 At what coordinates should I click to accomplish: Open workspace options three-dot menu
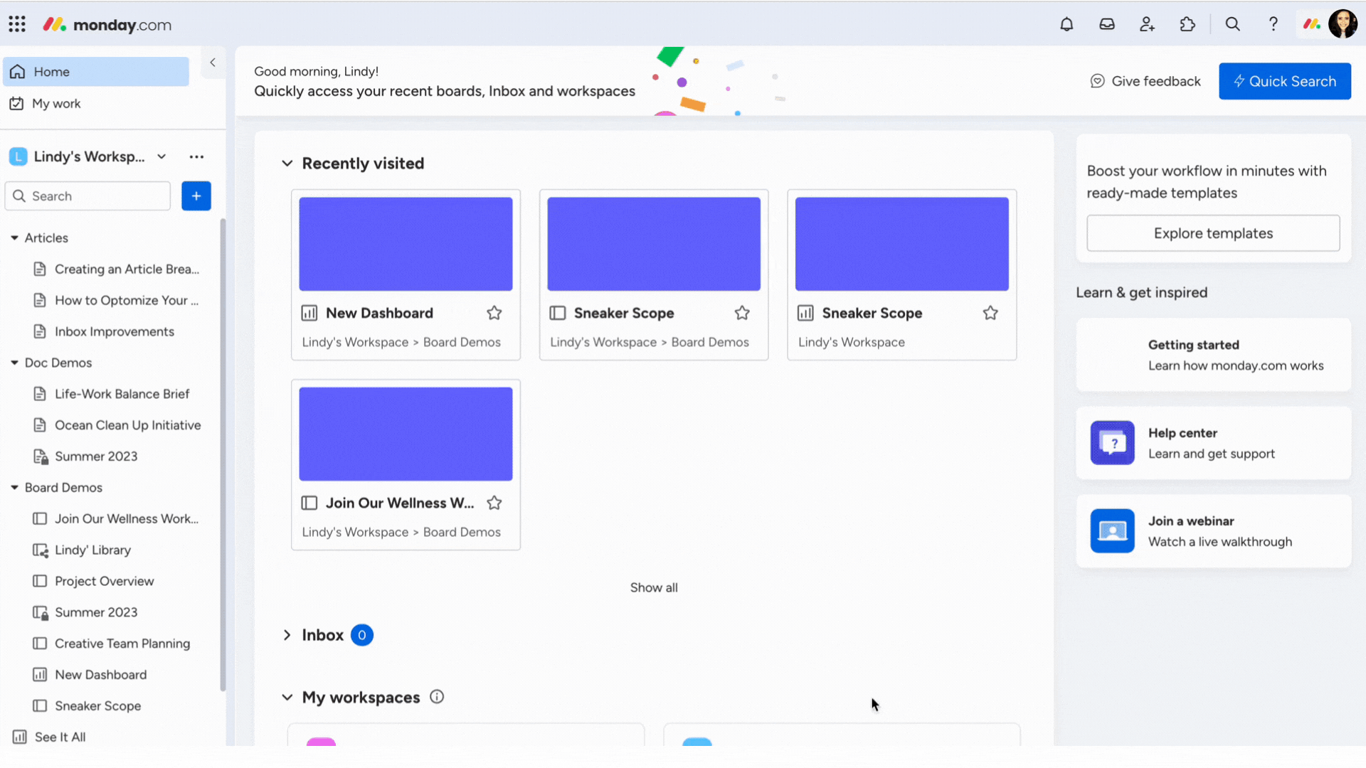[197, 156]
